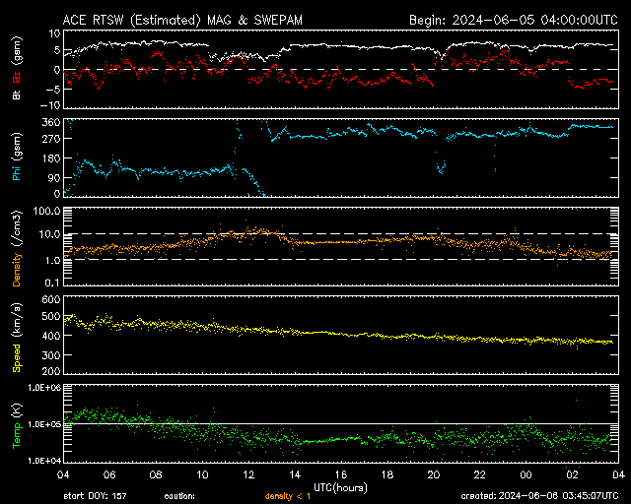Click the "270" tick on the Phi axis
Viewport: 631px width, 504px height.
point(51,139)
